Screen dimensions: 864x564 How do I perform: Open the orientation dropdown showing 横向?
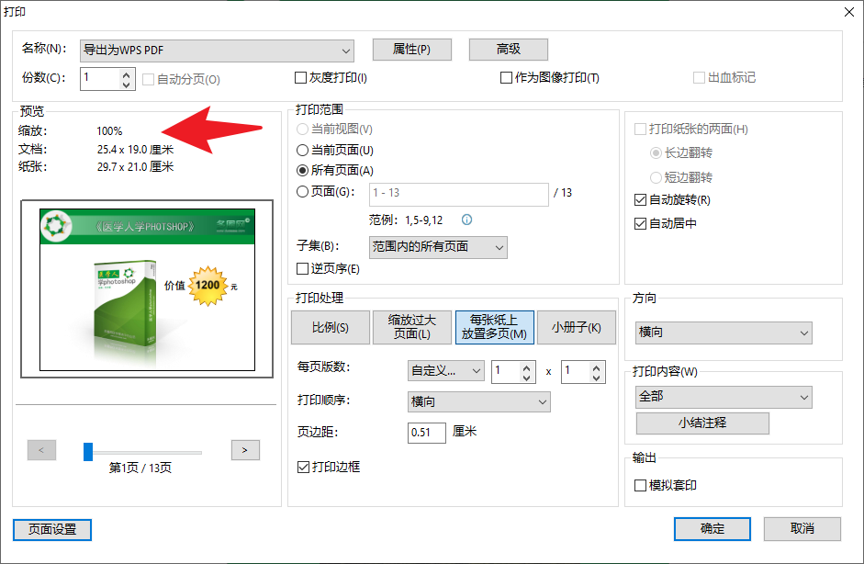[804, 333]
